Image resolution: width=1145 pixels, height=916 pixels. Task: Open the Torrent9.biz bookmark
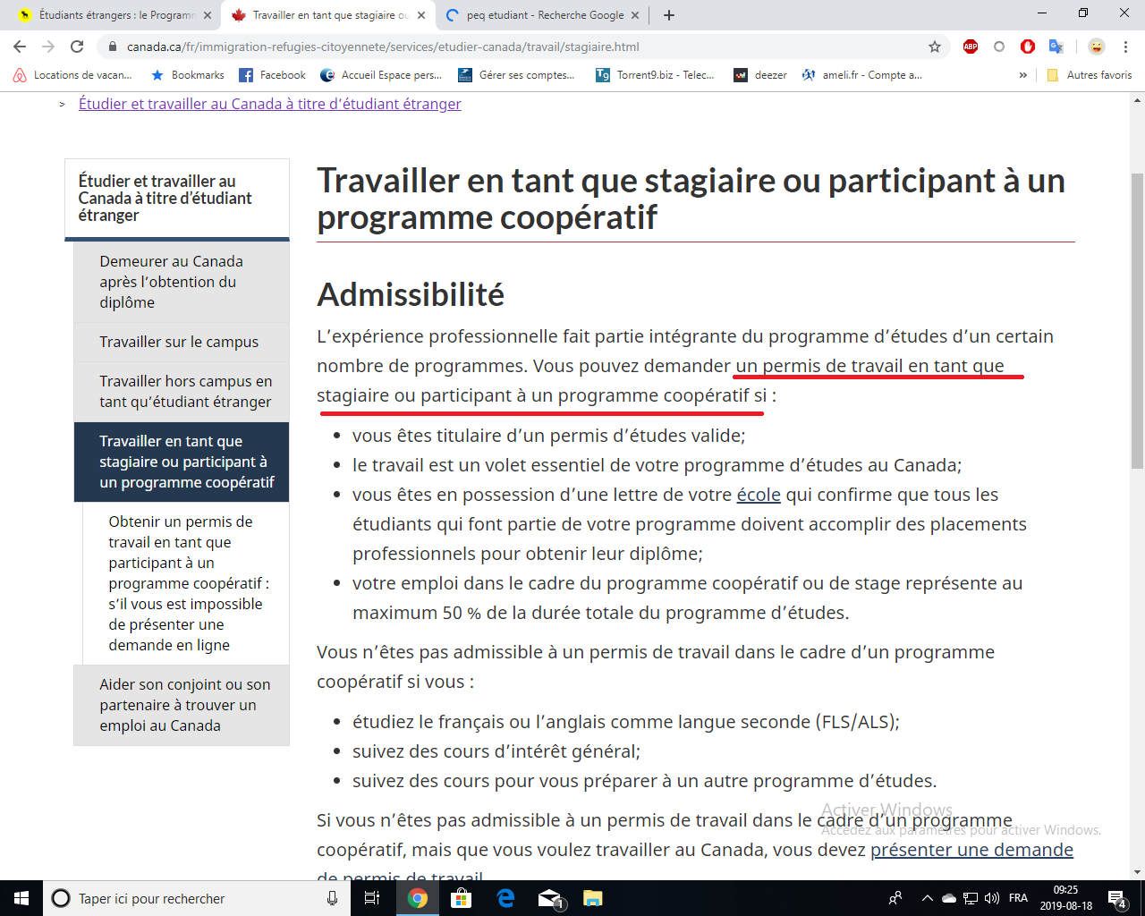[x=656, y=75]
